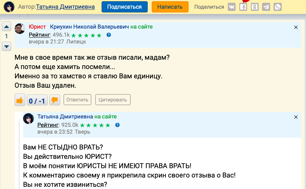The width and height of the screenshot is (306, 189).
Task: Dislike the lawyer's comment with thumbs down
Action: pos(55,100)
